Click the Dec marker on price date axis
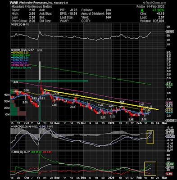This screenshot has width=177, height=180. [x=83, y=123]
